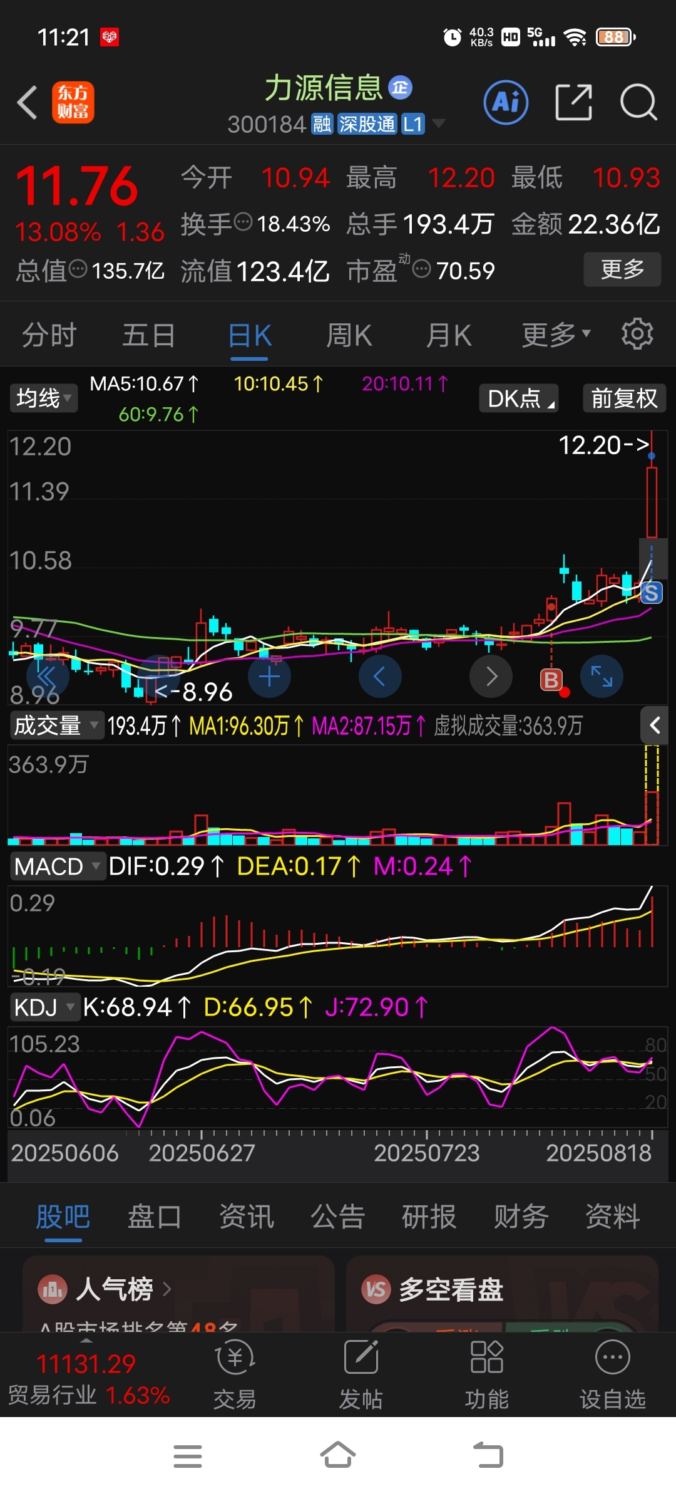This screenshot has height=1496, width=676.
Task: Expand the 更多 period dropdown tab
Action: click(556, 335)
